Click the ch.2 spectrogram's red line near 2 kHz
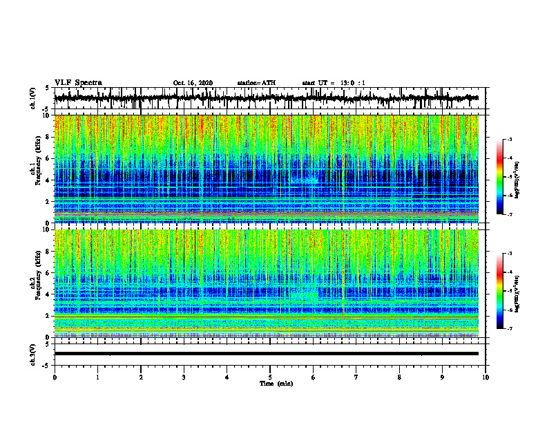This screenshot has width=547, height=423. click(266, 315)
